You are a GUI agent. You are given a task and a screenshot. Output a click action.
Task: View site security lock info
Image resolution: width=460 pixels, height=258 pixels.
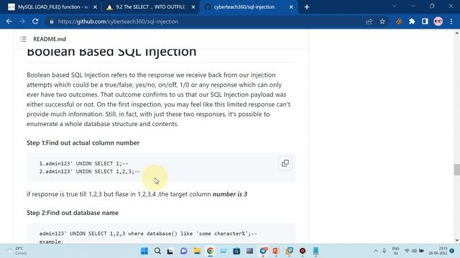(x=52, y=21)
